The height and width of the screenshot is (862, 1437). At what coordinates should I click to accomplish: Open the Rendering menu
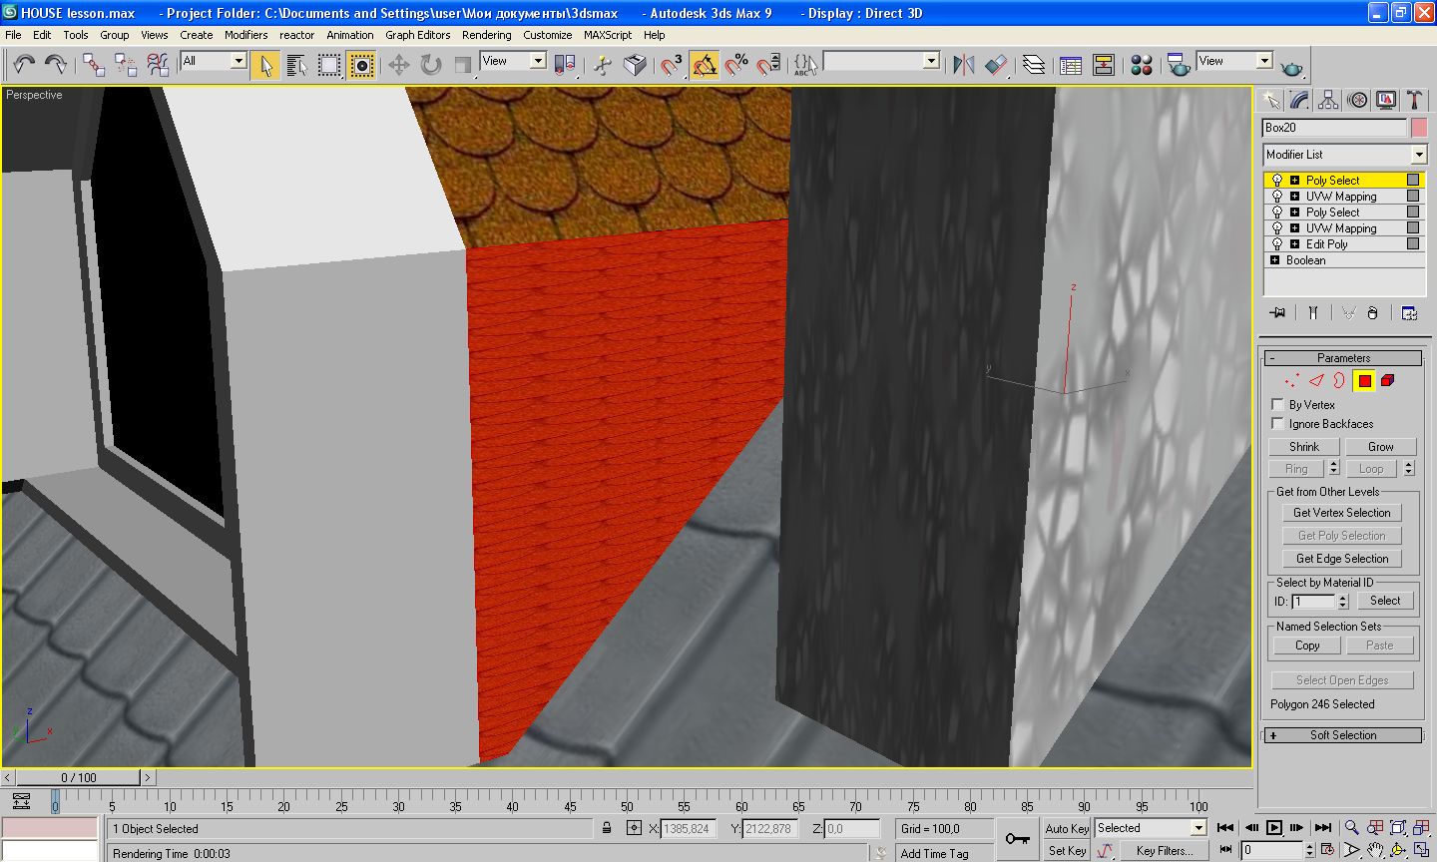486,35
